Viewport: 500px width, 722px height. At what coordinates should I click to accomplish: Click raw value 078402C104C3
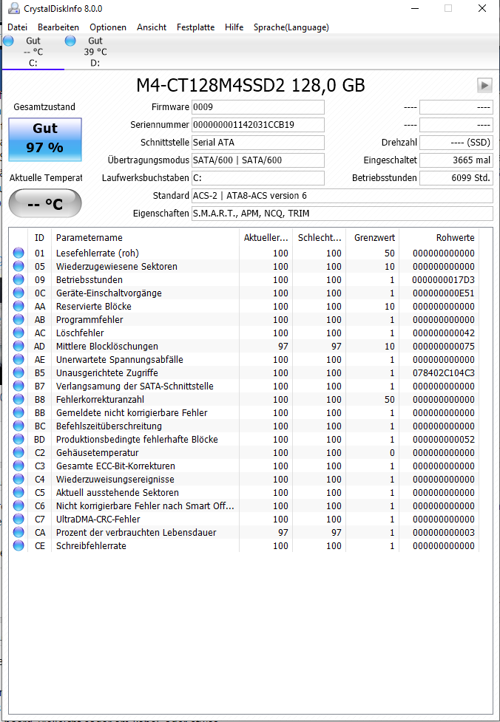click(x=443, y=372)
